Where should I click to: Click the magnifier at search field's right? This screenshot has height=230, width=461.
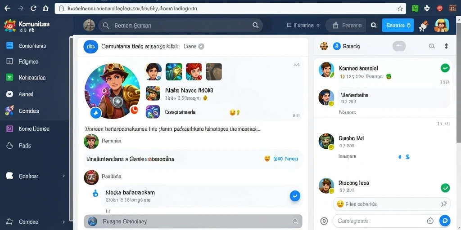point(256,26)
